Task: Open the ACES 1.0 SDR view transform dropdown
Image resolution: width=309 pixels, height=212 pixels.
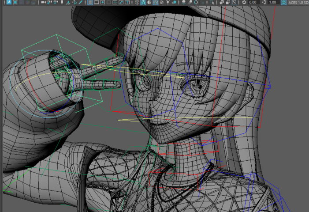Action: coord(300,2)
